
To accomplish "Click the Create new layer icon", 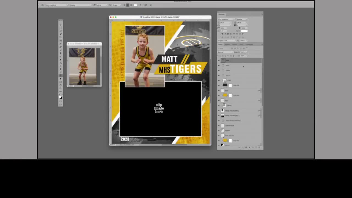I will pos(256,147).
